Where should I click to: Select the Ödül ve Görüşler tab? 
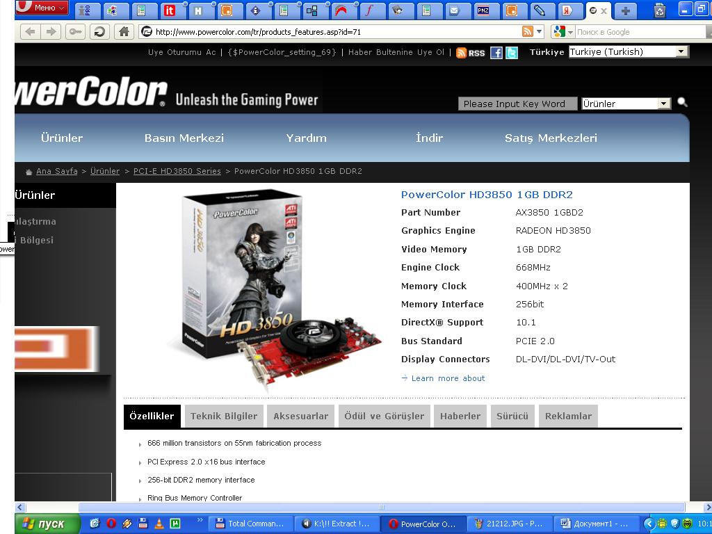(384, 416)
